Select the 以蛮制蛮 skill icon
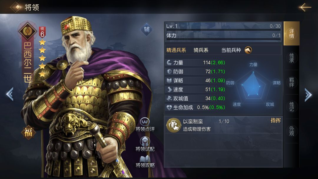This screenshot has width=318, height=179. [174, 125]
